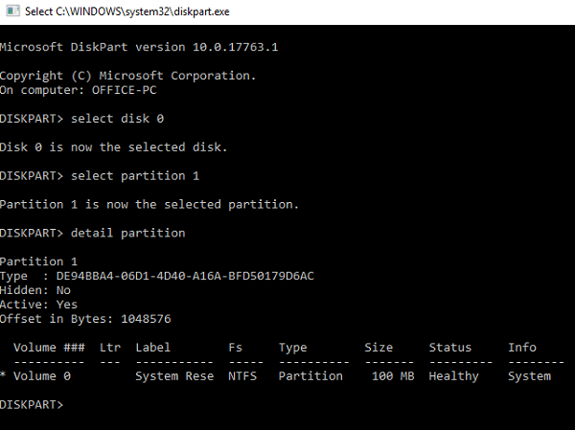575x430 pixels.
Task: Click the 'Volume ###' column header
Action: (50, 348)
